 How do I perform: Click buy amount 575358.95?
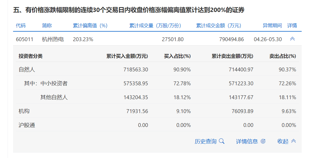136,84
